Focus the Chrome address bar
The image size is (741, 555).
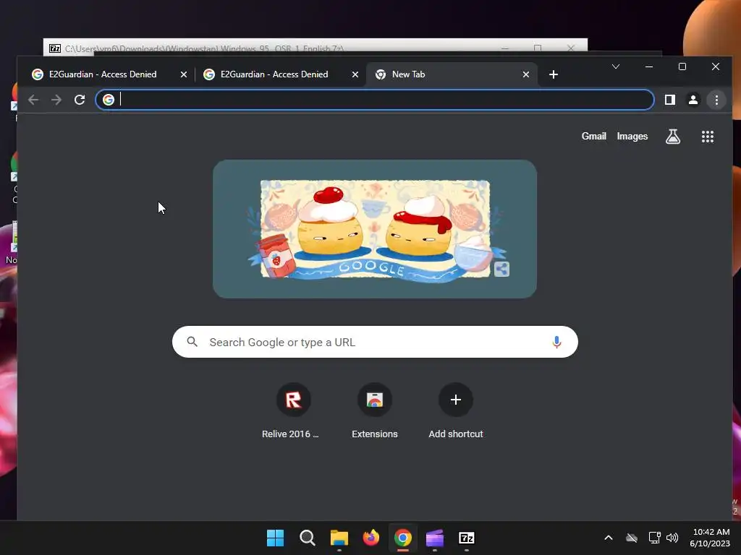tap(375, 100)
